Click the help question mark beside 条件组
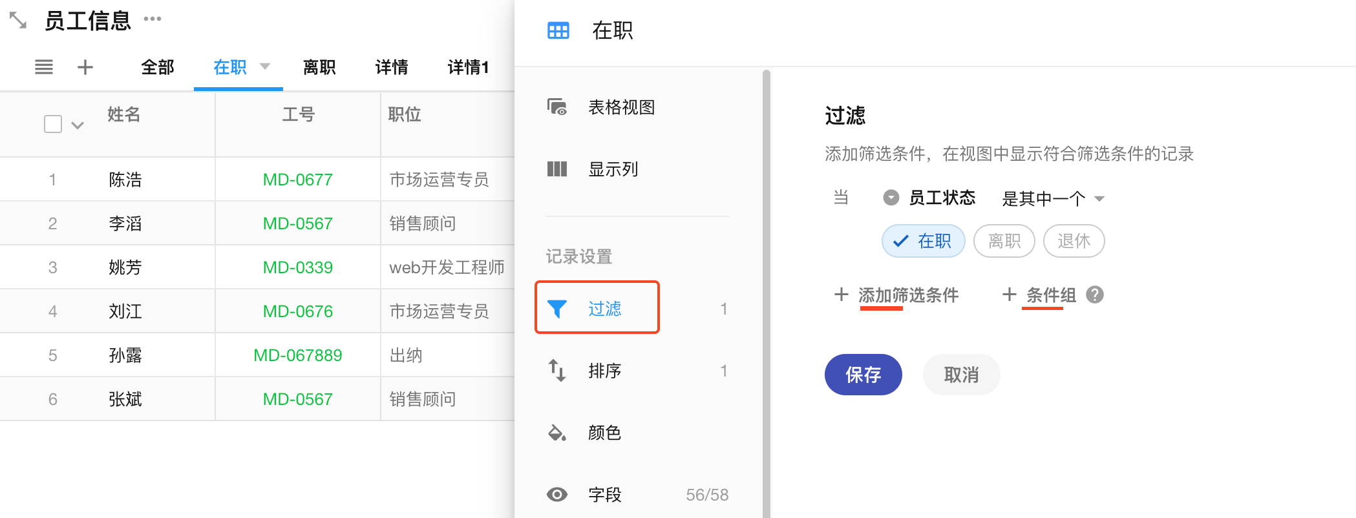This screenshot has height=518, width=1356. (1095, 295)
